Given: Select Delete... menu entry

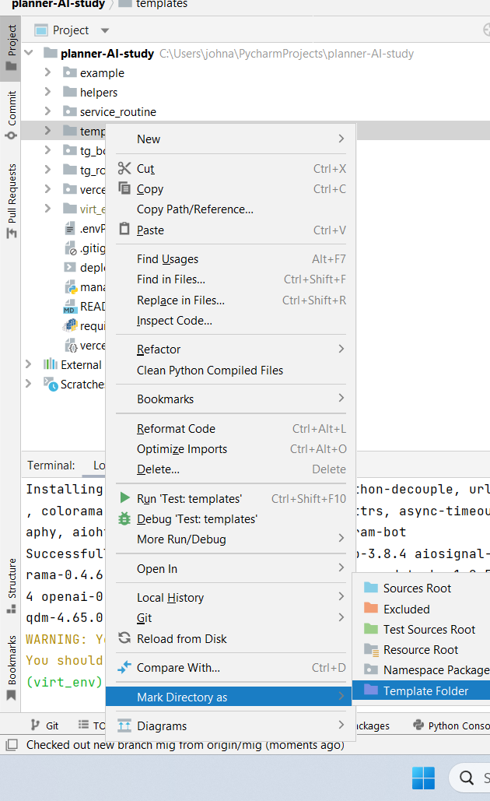Looking at the screenshot, I should point(231,469).
